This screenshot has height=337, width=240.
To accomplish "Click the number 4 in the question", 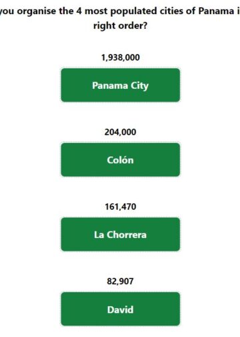I will click(x=79, y=11).
